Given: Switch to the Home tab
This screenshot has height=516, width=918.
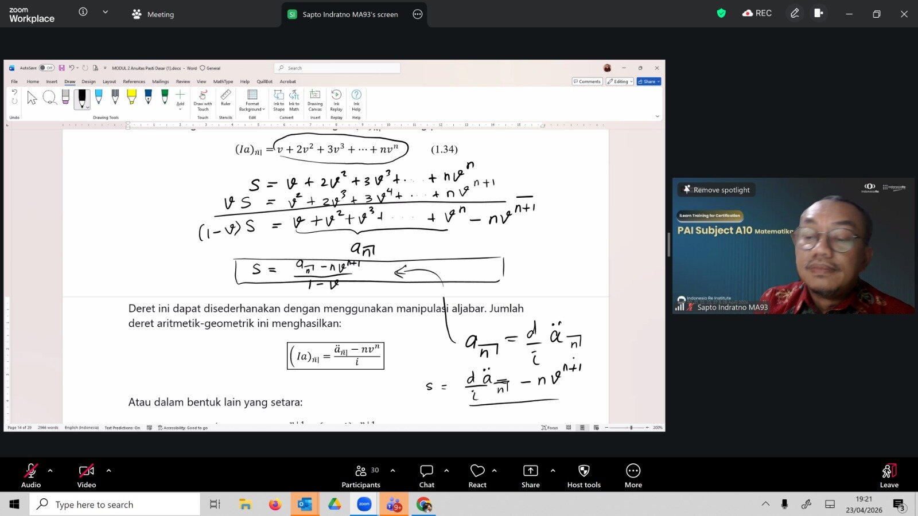Looking at the screenshot, I should click(33, 81).
